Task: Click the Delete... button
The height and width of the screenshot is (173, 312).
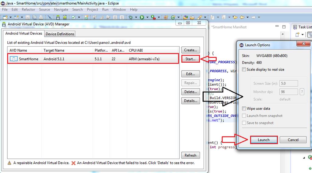Action: tap(191, 92)
